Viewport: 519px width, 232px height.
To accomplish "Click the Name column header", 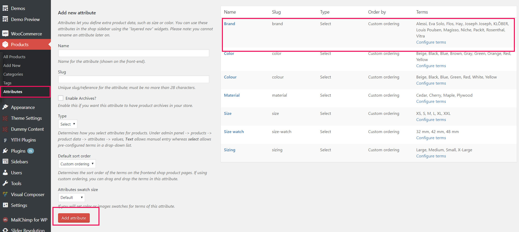I will point(230,12).
